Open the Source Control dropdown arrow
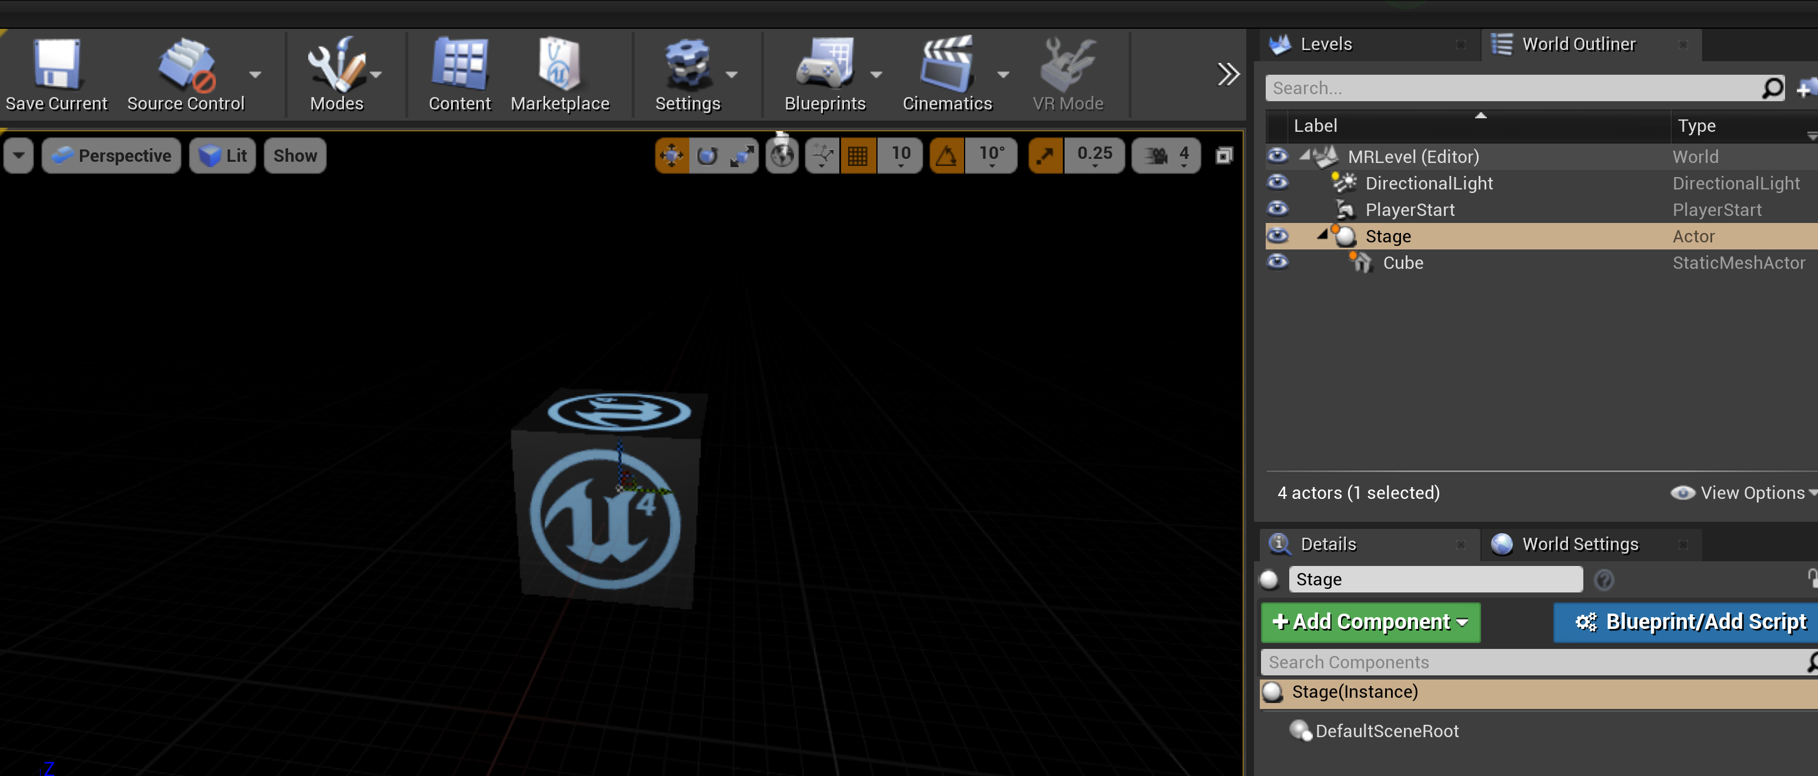Image resolution: width=1818 pixels, height=776 pixels. click(255, 74)
